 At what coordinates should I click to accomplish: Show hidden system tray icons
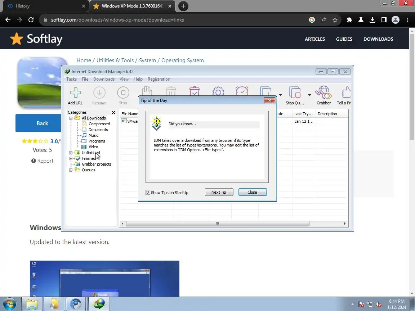coord(352,305)
